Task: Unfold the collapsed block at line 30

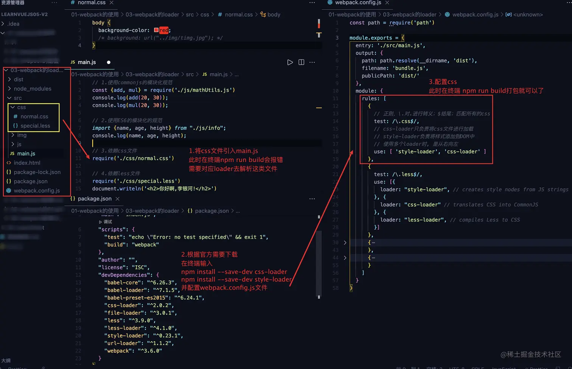Action: 345,243
